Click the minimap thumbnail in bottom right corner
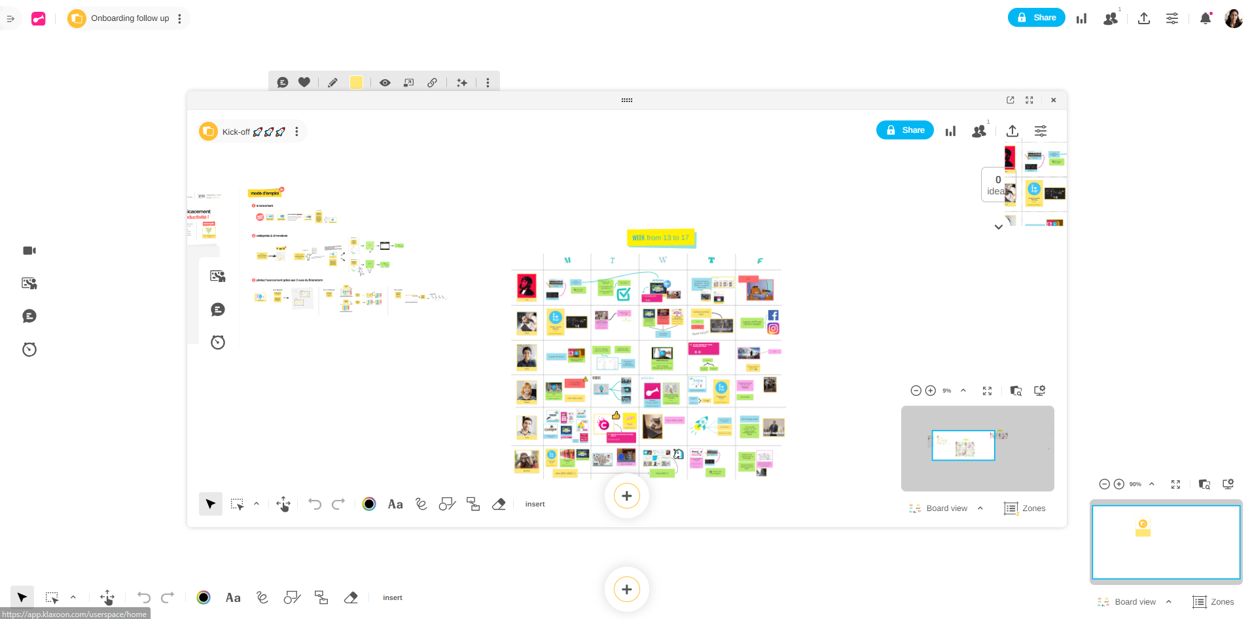The height and width of the screenshot is (619, 1252). 1166,542
